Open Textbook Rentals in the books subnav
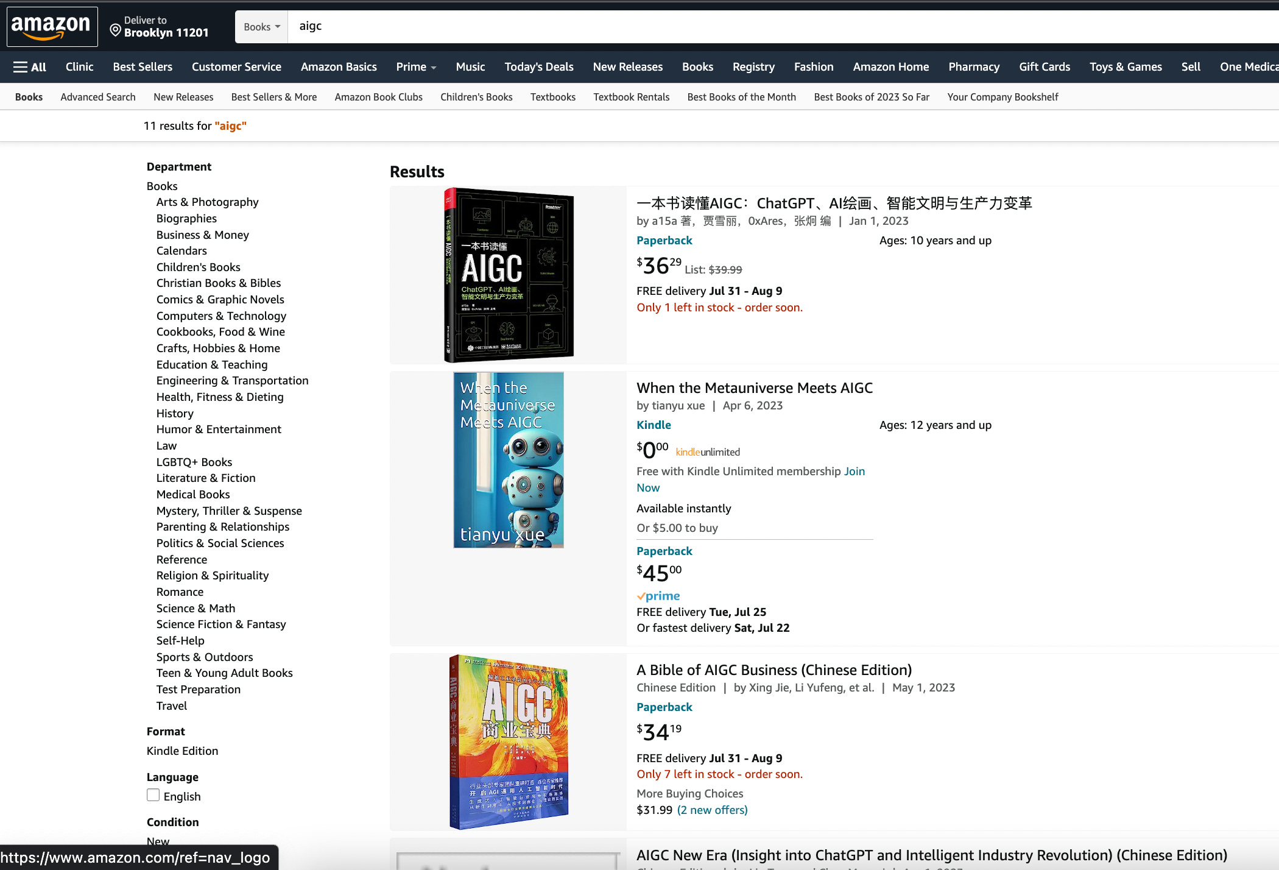Screen dimensions: 1279x870 tap(632, 97)
